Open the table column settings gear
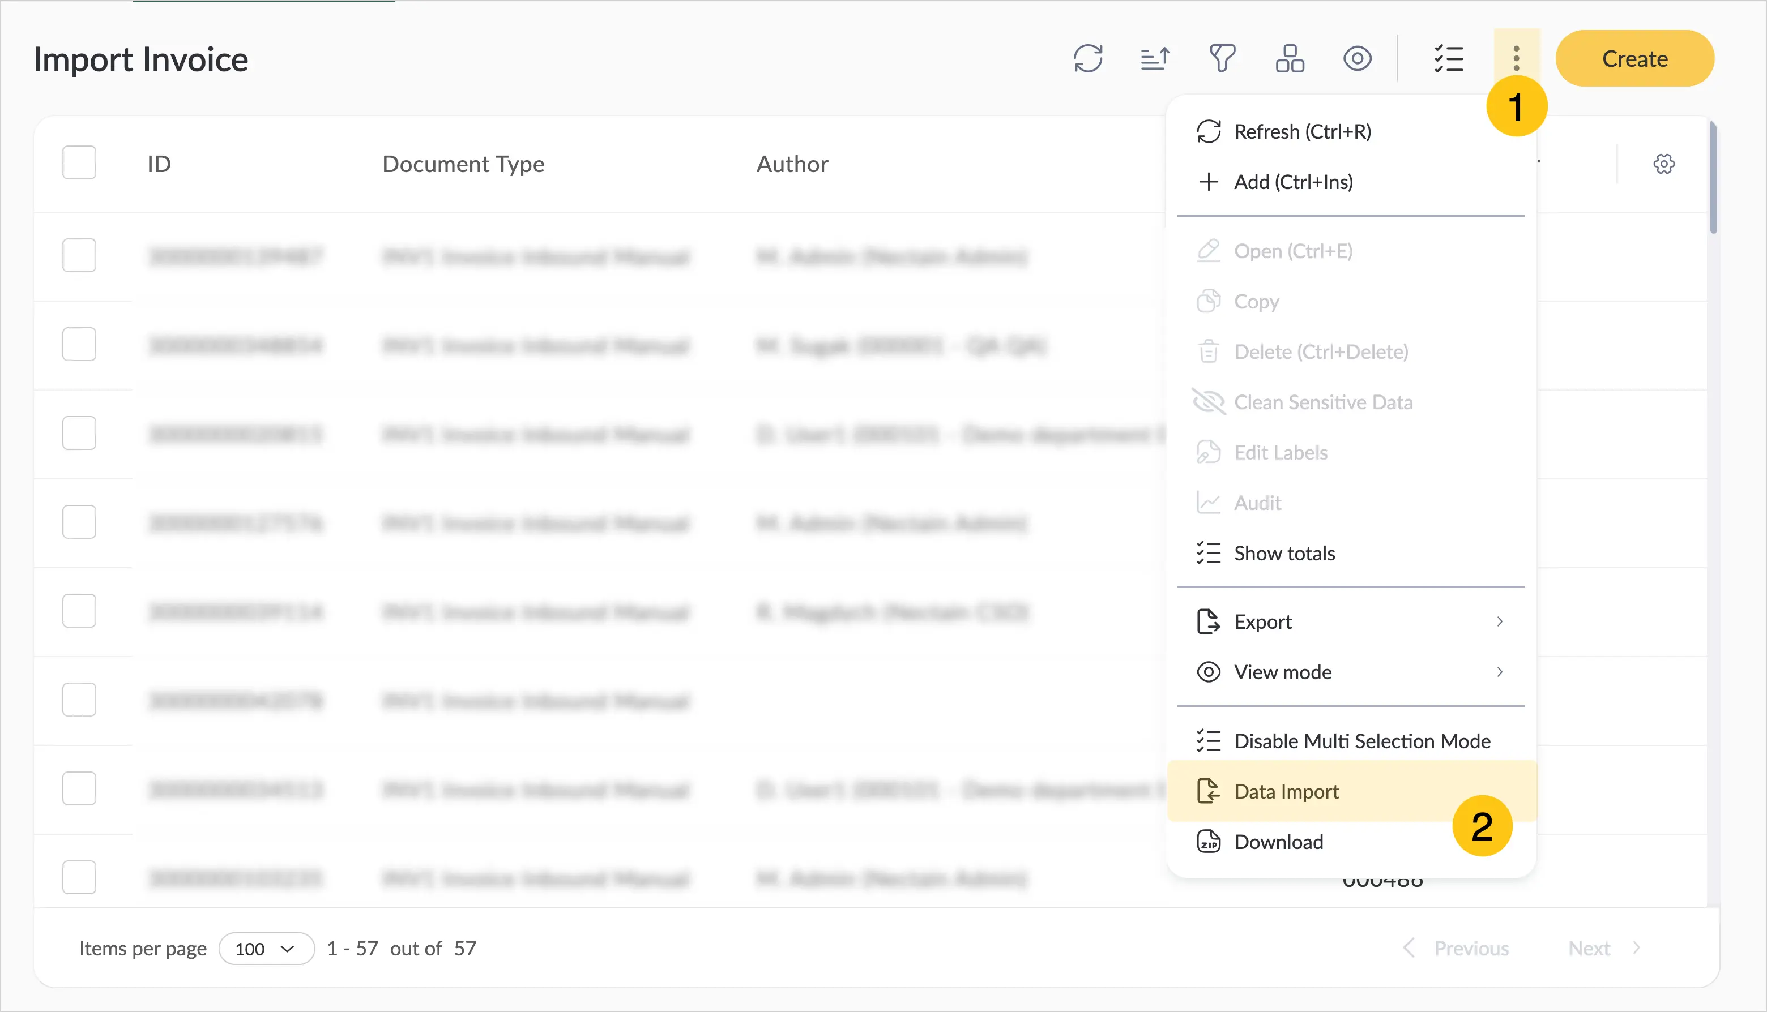 tap(1663, 164)
